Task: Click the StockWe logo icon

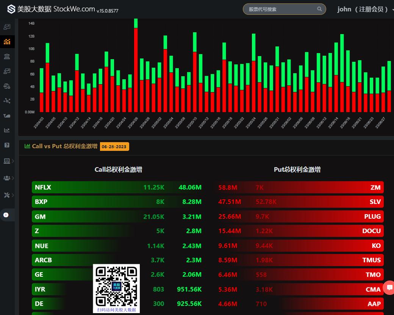Action: coord(11,9)
